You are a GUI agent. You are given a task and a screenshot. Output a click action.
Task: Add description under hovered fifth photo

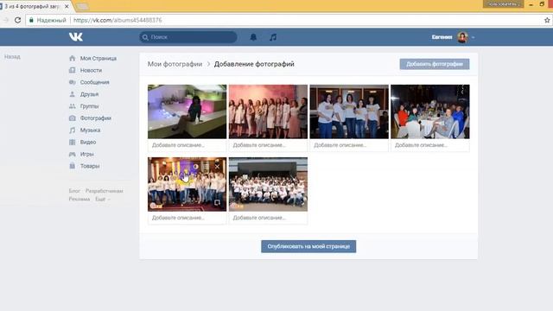pyautogui.click(x=187, y=218)
